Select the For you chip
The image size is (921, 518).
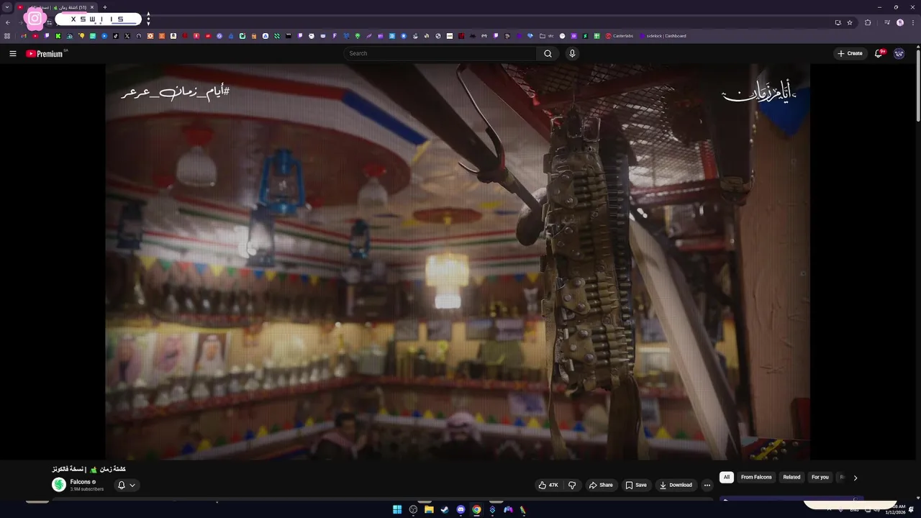click(820, 477)
